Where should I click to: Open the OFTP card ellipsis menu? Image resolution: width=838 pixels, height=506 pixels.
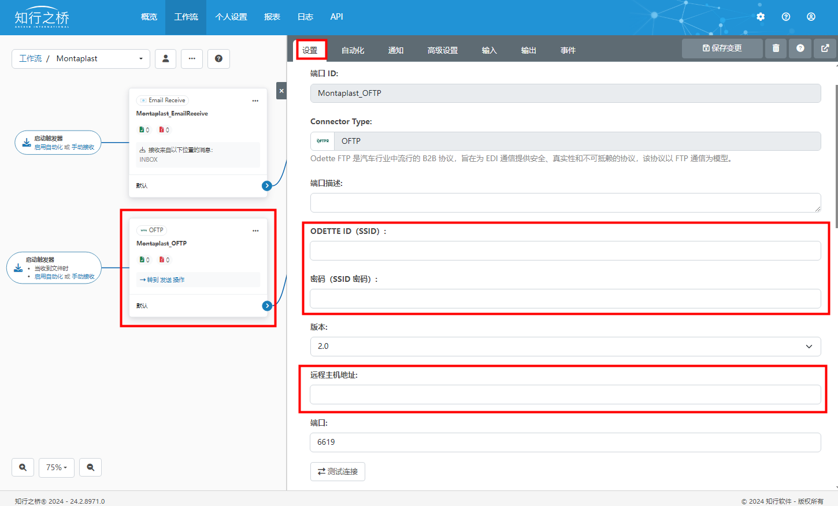[255, 230]
